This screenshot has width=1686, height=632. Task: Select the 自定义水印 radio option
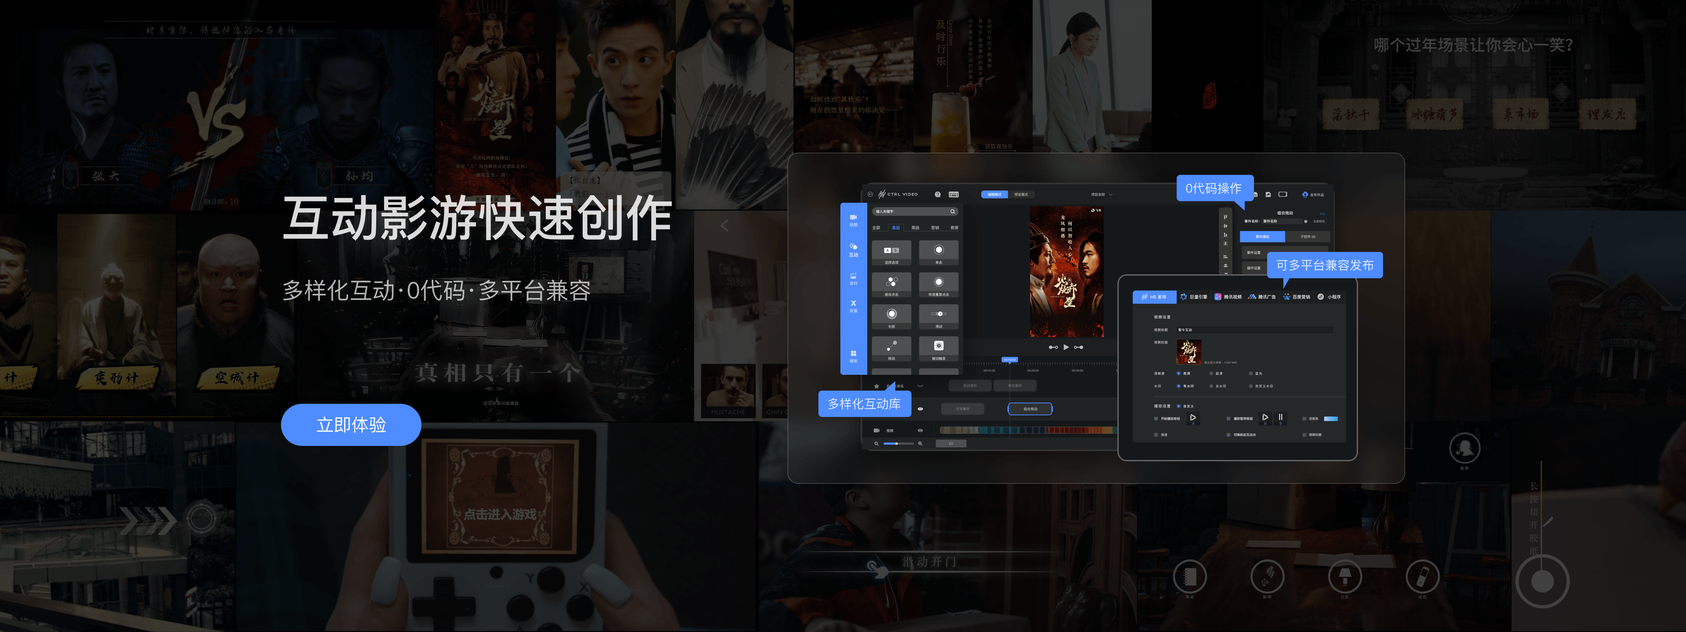pyautogui.click(x=1251, y=386)
